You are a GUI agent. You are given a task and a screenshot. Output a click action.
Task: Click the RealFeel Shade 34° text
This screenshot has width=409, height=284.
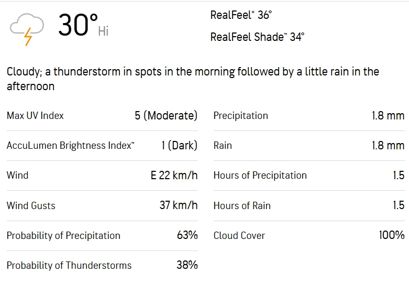point(257,37)
